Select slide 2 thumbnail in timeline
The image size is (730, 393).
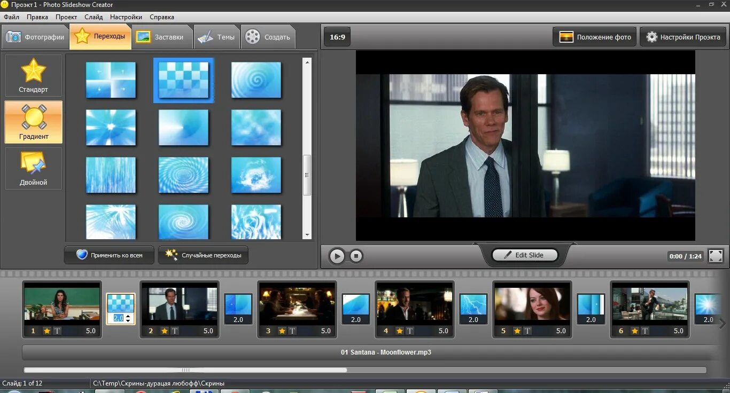point(180,304)
